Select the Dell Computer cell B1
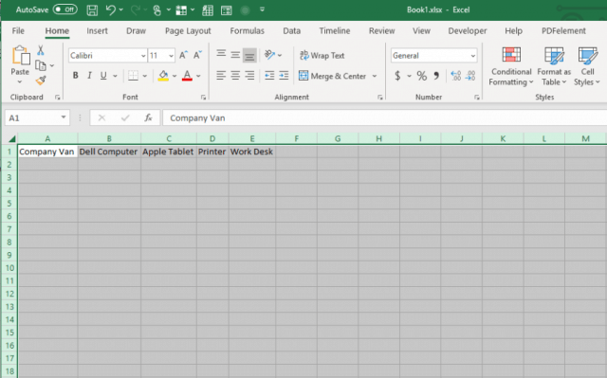Viewport: 607px width, 378px height. (109, 152)
